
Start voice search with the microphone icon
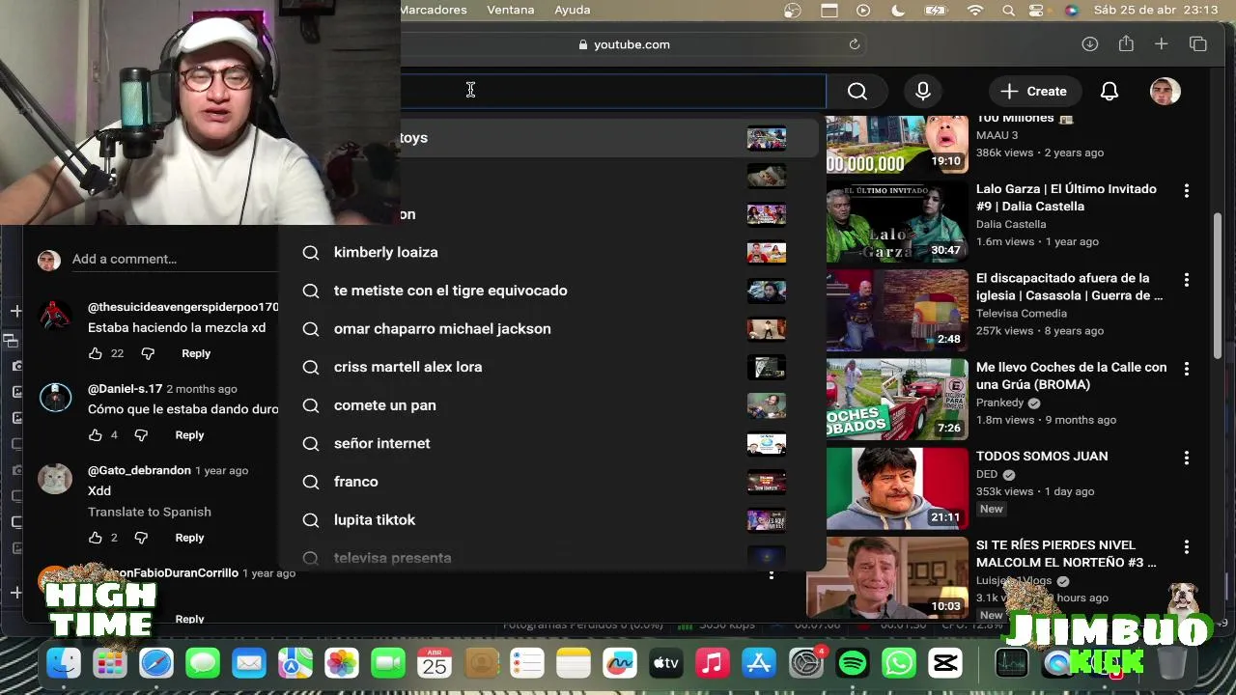pos(923,91)
